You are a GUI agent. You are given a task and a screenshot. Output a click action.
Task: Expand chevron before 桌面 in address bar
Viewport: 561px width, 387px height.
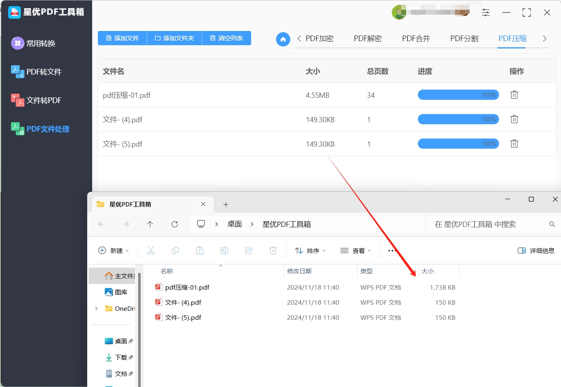[216, 224]
